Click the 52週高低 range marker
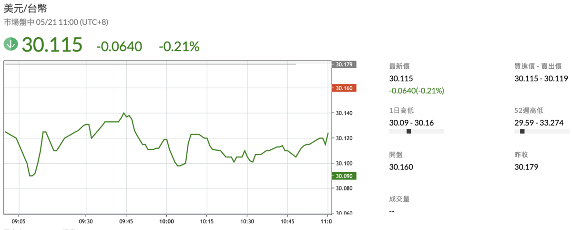This screenshot has width=572, height=230. point(522,131)
